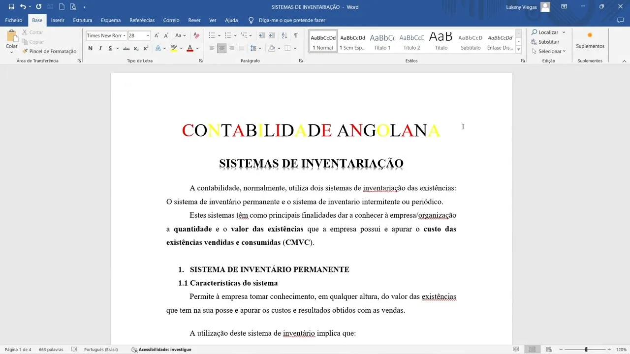Open the Selecionar dropdown
Screen dimensions: 630x354
point(548,51)
